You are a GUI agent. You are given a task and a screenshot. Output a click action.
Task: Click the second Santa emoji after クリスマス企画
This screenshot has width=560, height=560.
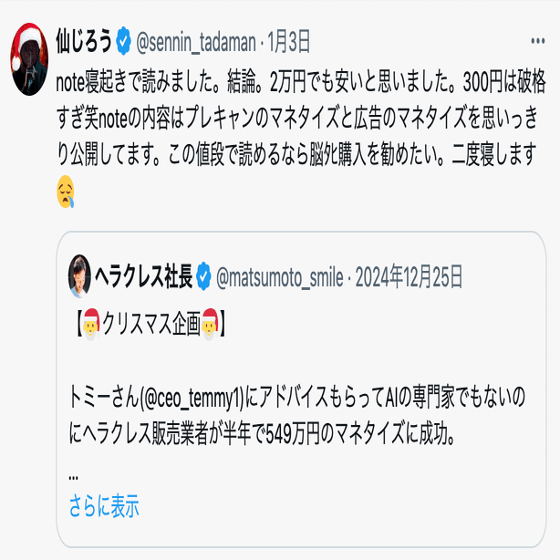(x=210, y=324)
